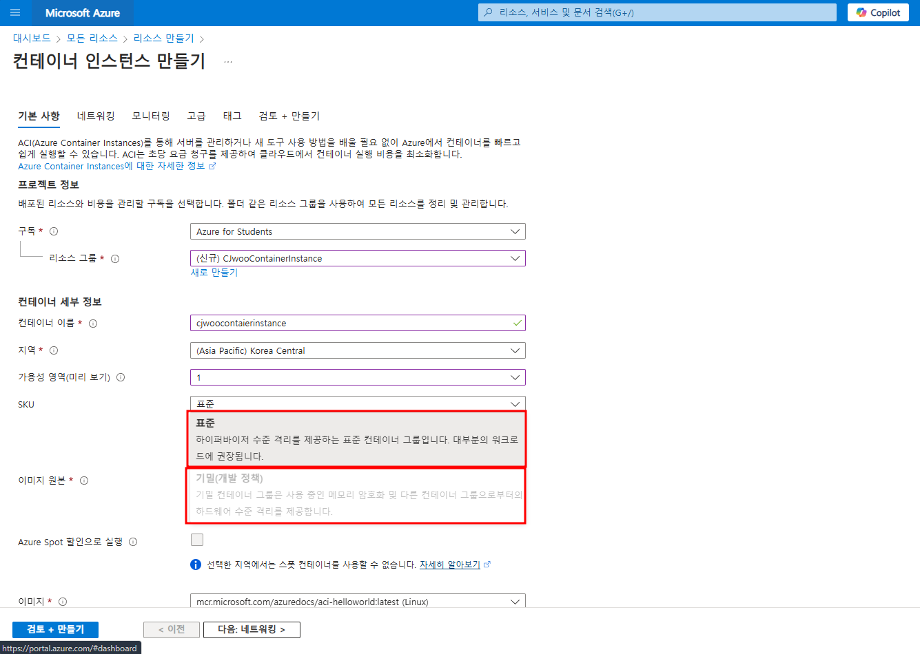Image resolution: width=920 pixels, height=654 pixels.
Task: Enable Azure Spot 할인으로 실행 checkbox
Action: point(197,540)
